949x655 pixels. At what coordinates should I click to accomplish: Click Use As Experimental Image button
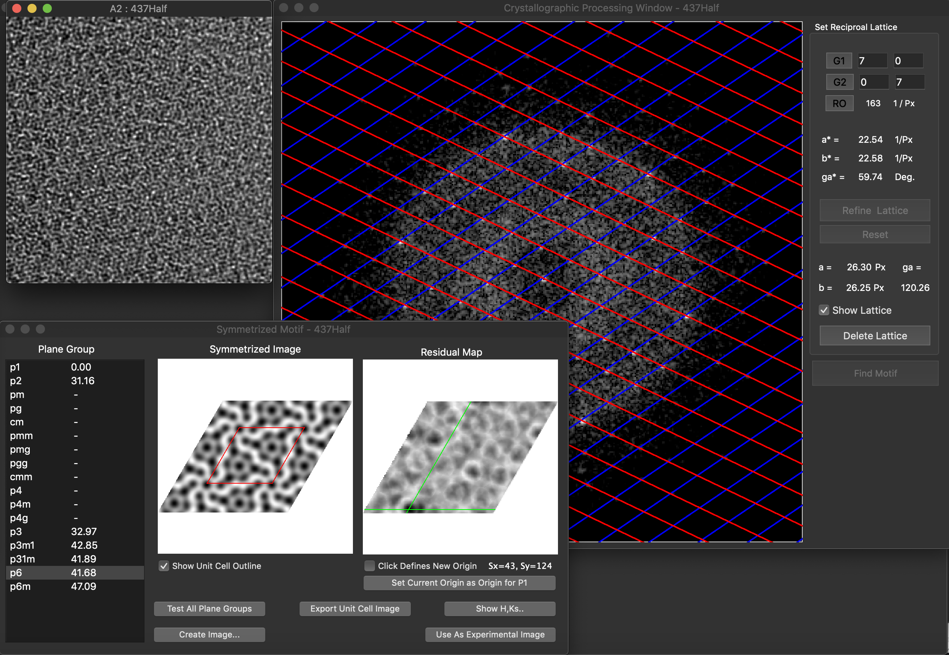pyautogui.click(x=490, y=634)
